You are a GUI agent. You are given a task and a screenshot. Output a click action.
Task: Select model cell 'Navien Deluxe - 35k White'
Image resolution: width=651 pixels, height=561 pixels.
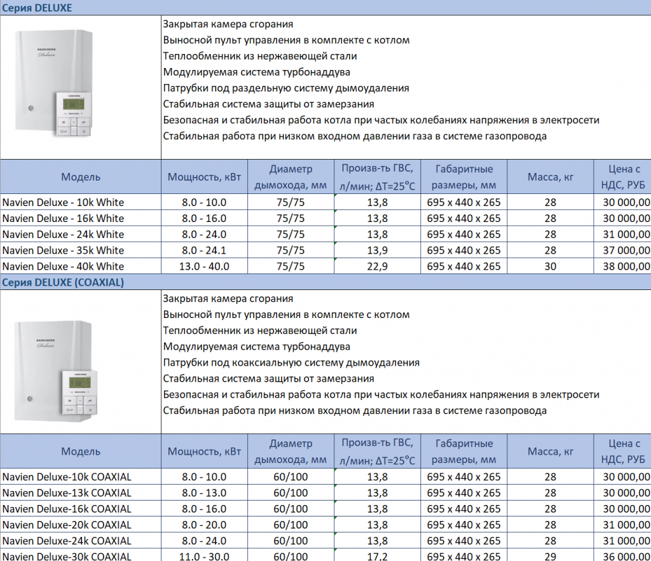pos(81,251)
